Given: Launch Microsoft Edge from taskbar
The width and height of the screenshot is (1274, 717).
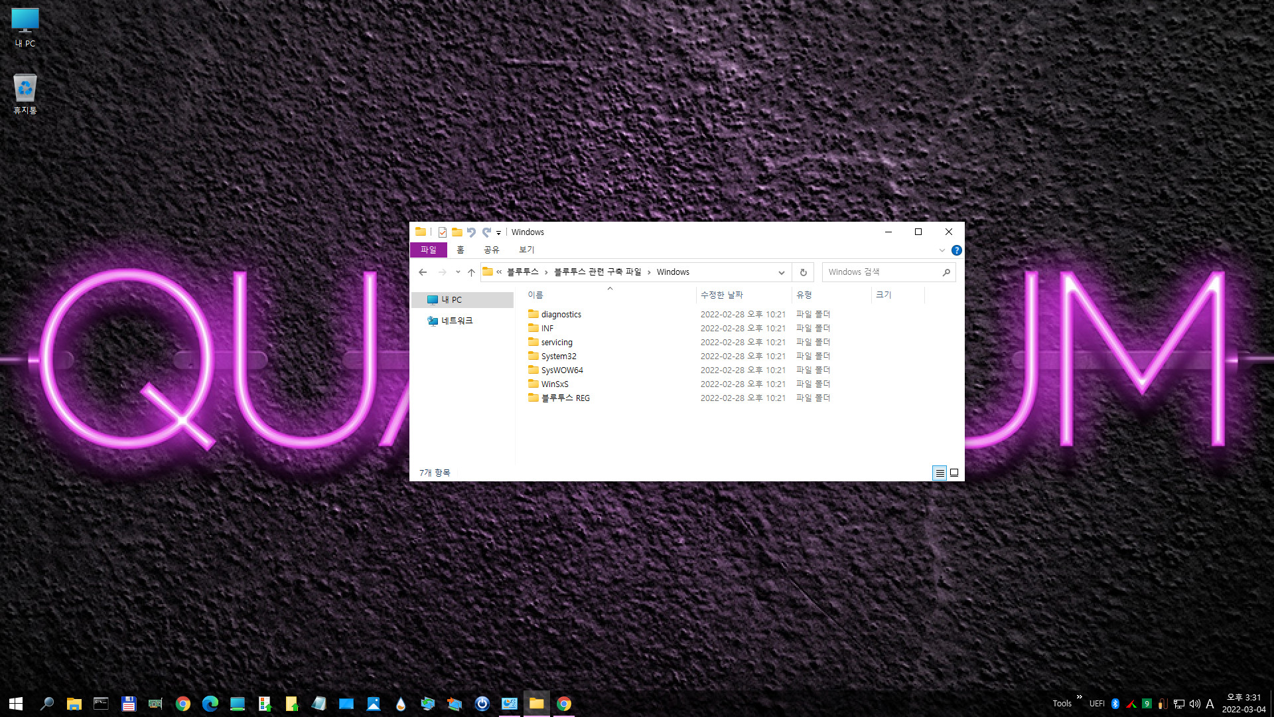Looking at the screenshot, I should click(210, 704).
